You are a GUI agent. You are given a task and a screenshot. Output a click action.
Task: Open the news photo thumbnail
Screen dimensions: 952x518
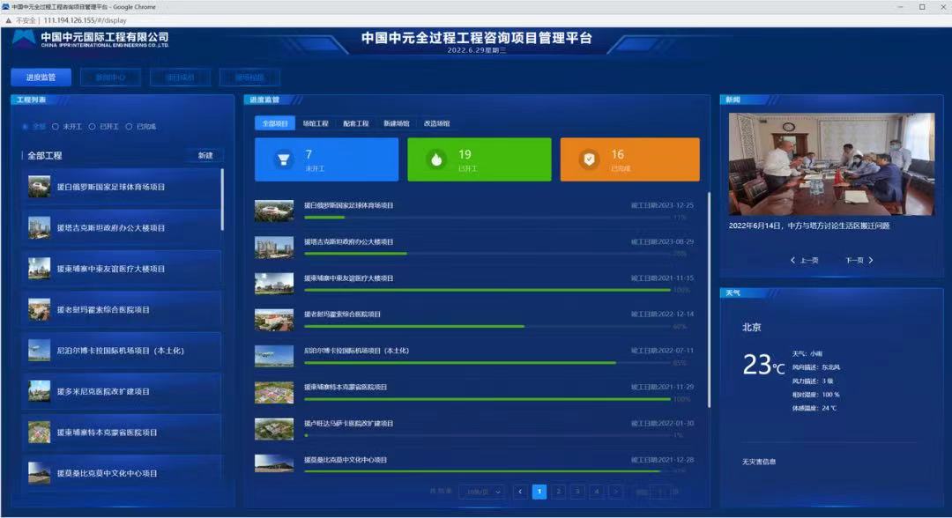pyautogui.click(x=831, y=164)
